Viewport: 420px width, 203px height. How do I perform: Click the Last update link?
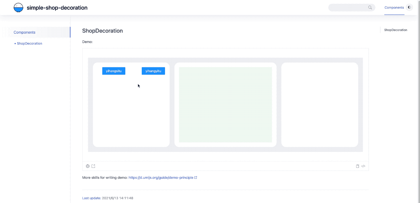(x=92, y=198)
